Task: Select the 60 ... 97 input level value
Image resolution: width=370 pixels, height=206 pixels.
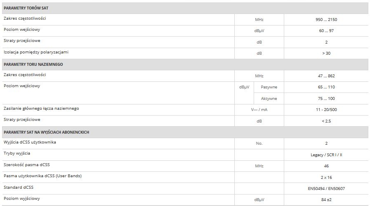Action: (326, 30)
